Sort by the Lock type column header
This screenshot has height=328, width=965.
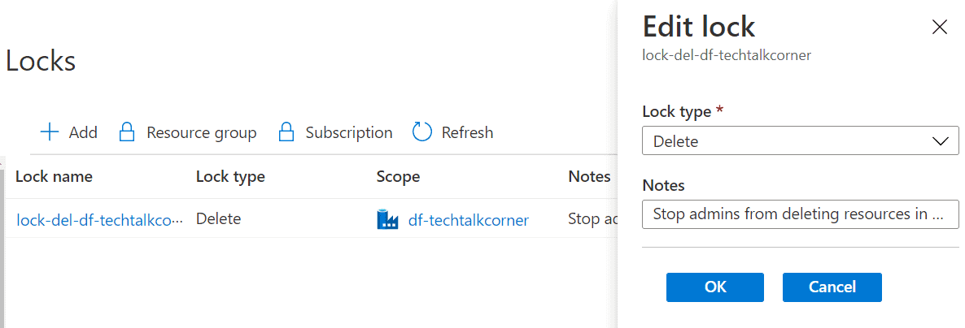[230, 177]
